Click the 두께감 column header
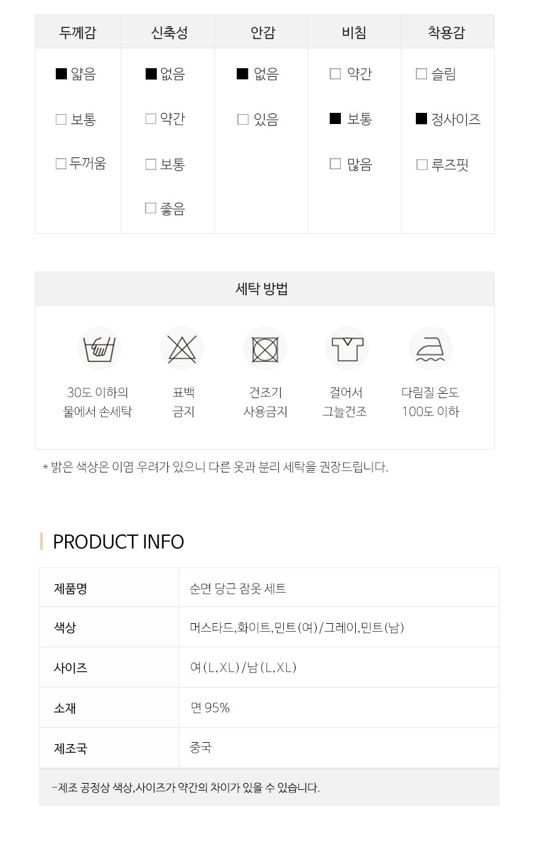The image size is (533, 847). click(x=77, y=32)
